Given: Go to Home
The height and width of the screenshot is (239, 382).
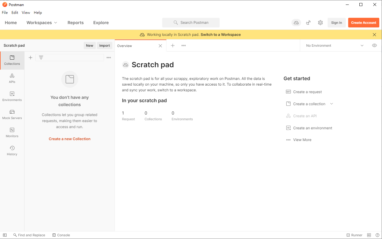Looking at the screenshot, I should tap(11, 23).
